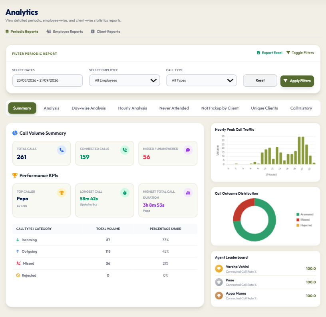Click the funnel icon by Toggle Filters

[x=288, y=53]
